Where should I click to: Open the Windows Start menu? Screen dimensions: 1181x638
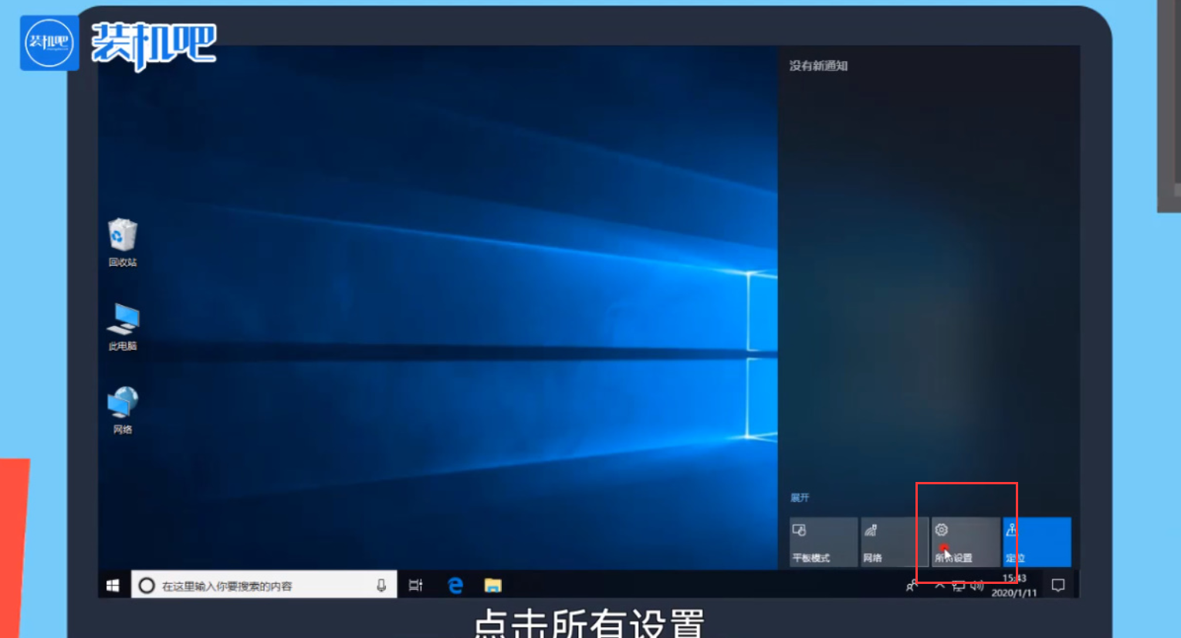[113, 585]
